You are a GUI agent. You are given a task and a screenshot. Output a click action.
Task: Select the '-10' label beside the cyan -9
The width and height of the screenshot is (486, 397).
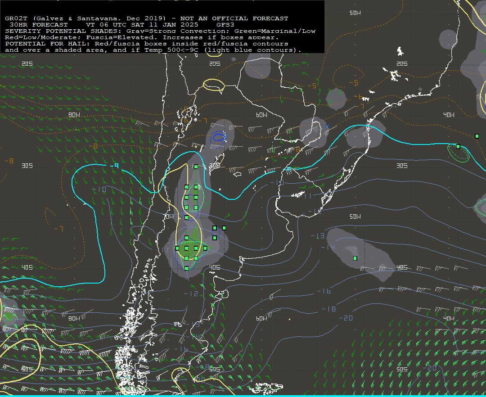click(99, 189)
